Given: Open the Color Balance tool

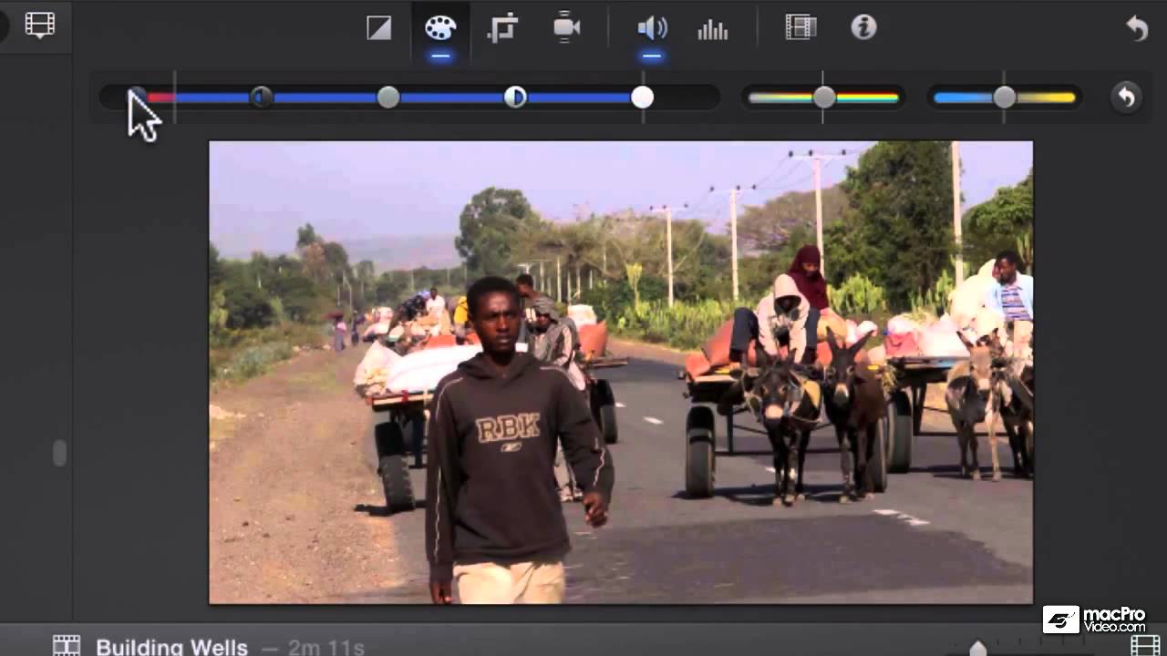Looking at the screenshot, I should [x=378, y=28].
